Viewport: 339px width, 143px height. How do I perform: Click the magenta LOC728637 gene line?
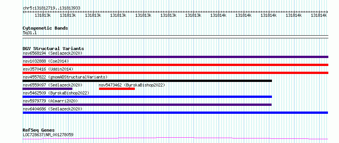click(175, 138)
